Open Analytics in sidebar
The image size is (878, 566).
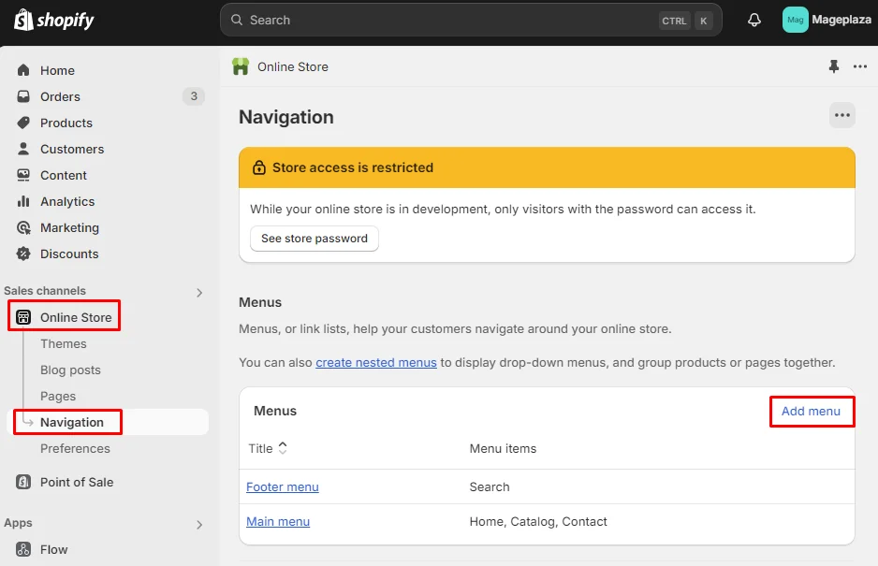(x=67, y=201)
